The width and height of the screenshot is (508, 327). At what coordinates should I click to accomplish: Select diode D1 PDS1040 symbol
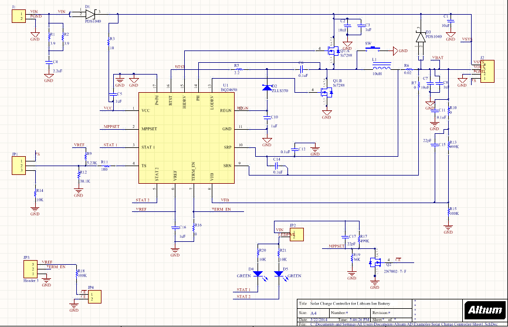pos(90,14)
